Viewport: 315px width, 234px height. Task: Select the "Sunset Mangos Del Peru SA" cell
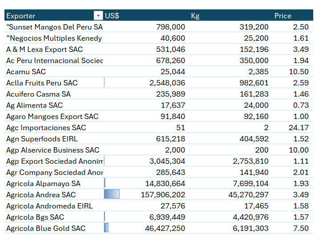(54, 27)
